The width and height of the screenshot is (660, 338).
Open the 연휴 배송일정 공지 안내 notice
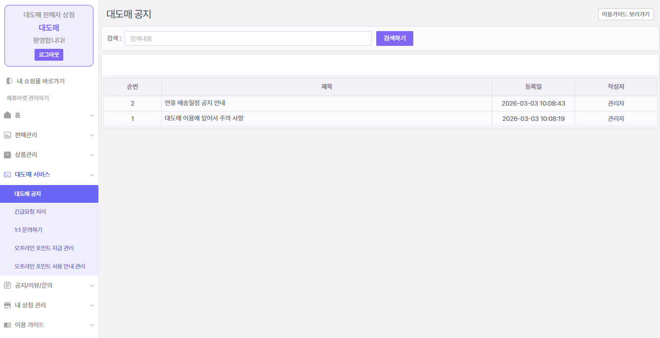[x=195, y=104]
